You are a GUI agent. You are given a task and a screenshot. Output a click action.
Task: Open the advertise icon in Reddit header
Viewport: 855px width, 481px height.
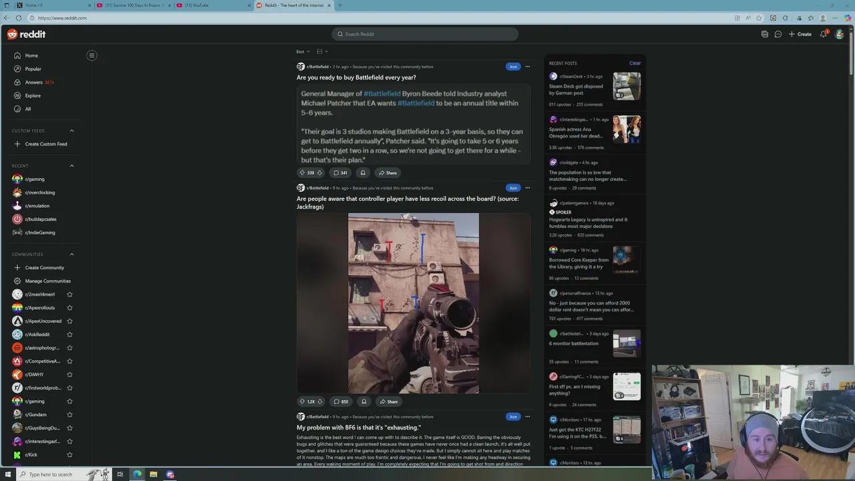tap(765, 34)
